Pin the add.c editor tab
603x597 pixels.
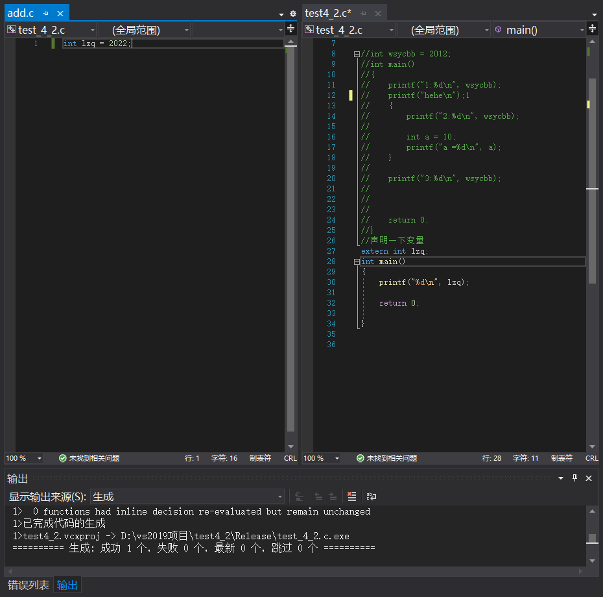(x=45, y=13)
